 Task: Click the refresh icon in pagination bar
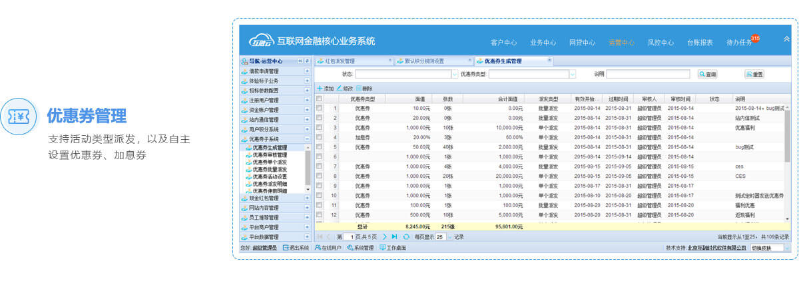pyautogui.click(x=406, y=236)
